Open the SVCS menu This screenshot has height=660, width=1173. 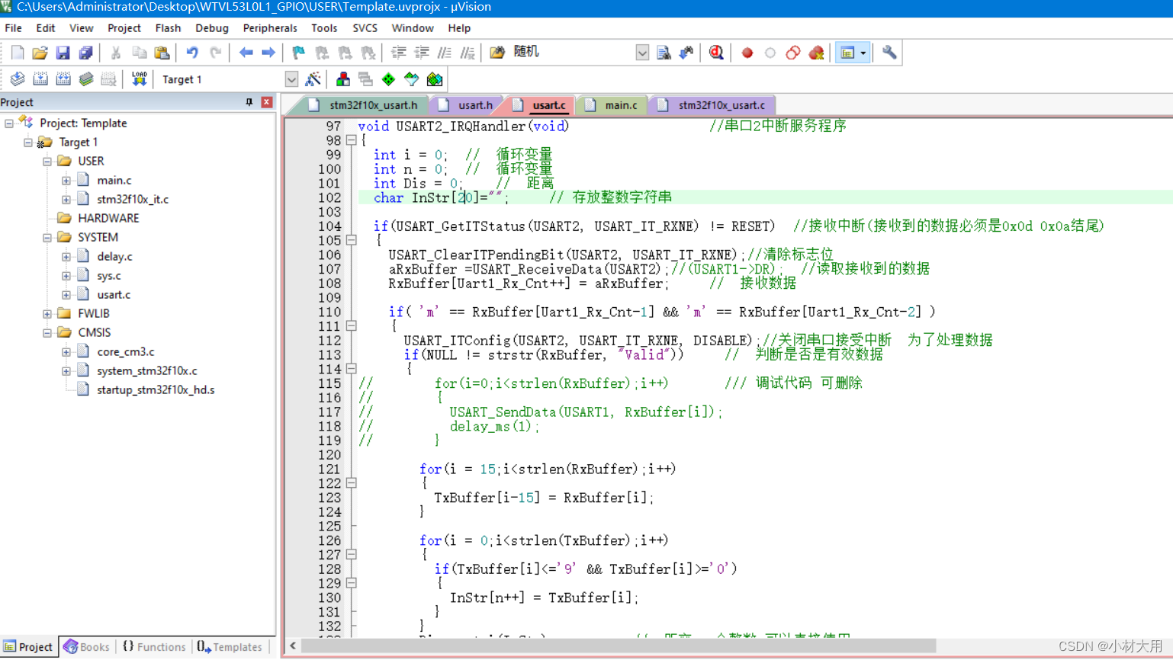pyautogui.click(x=365, y=28)
